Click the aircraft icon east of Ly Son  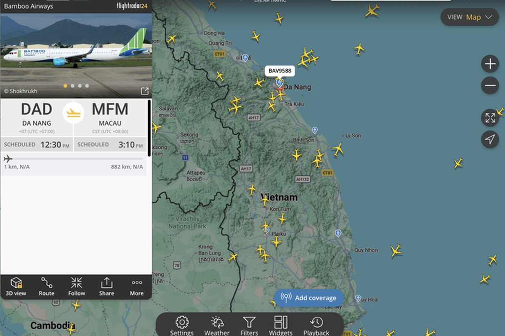[x=458, y=163]
